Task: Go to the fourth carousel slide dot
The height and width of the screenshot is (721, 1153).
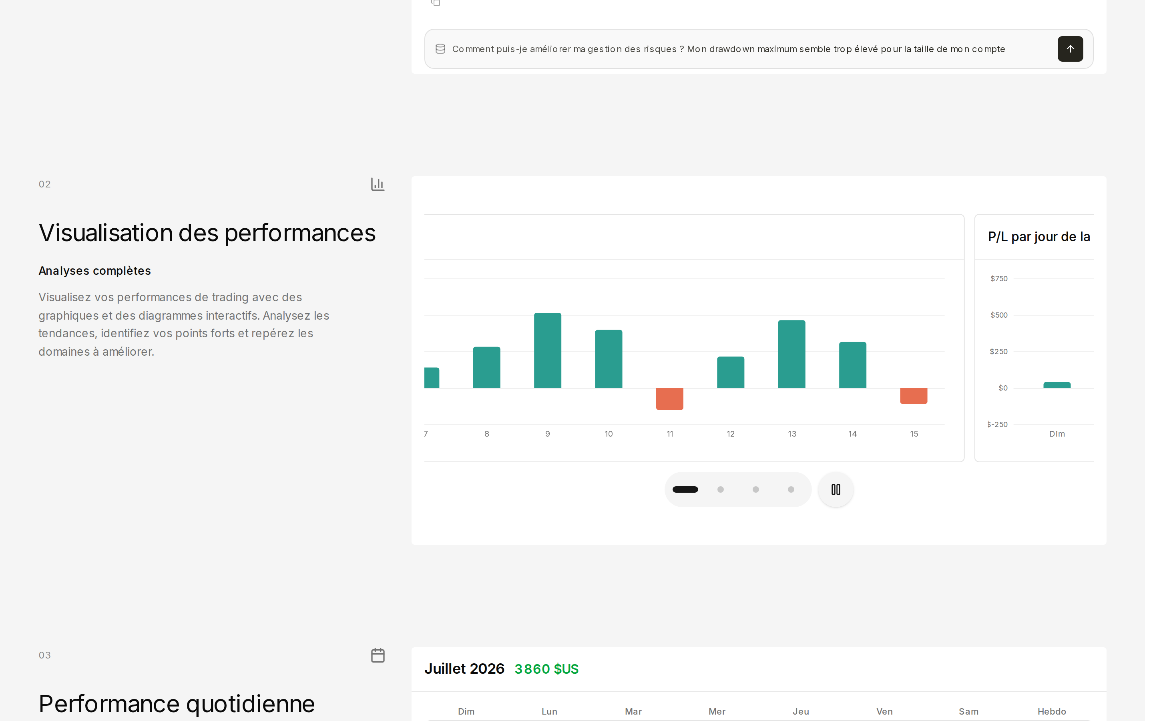Action: [791, 489]
